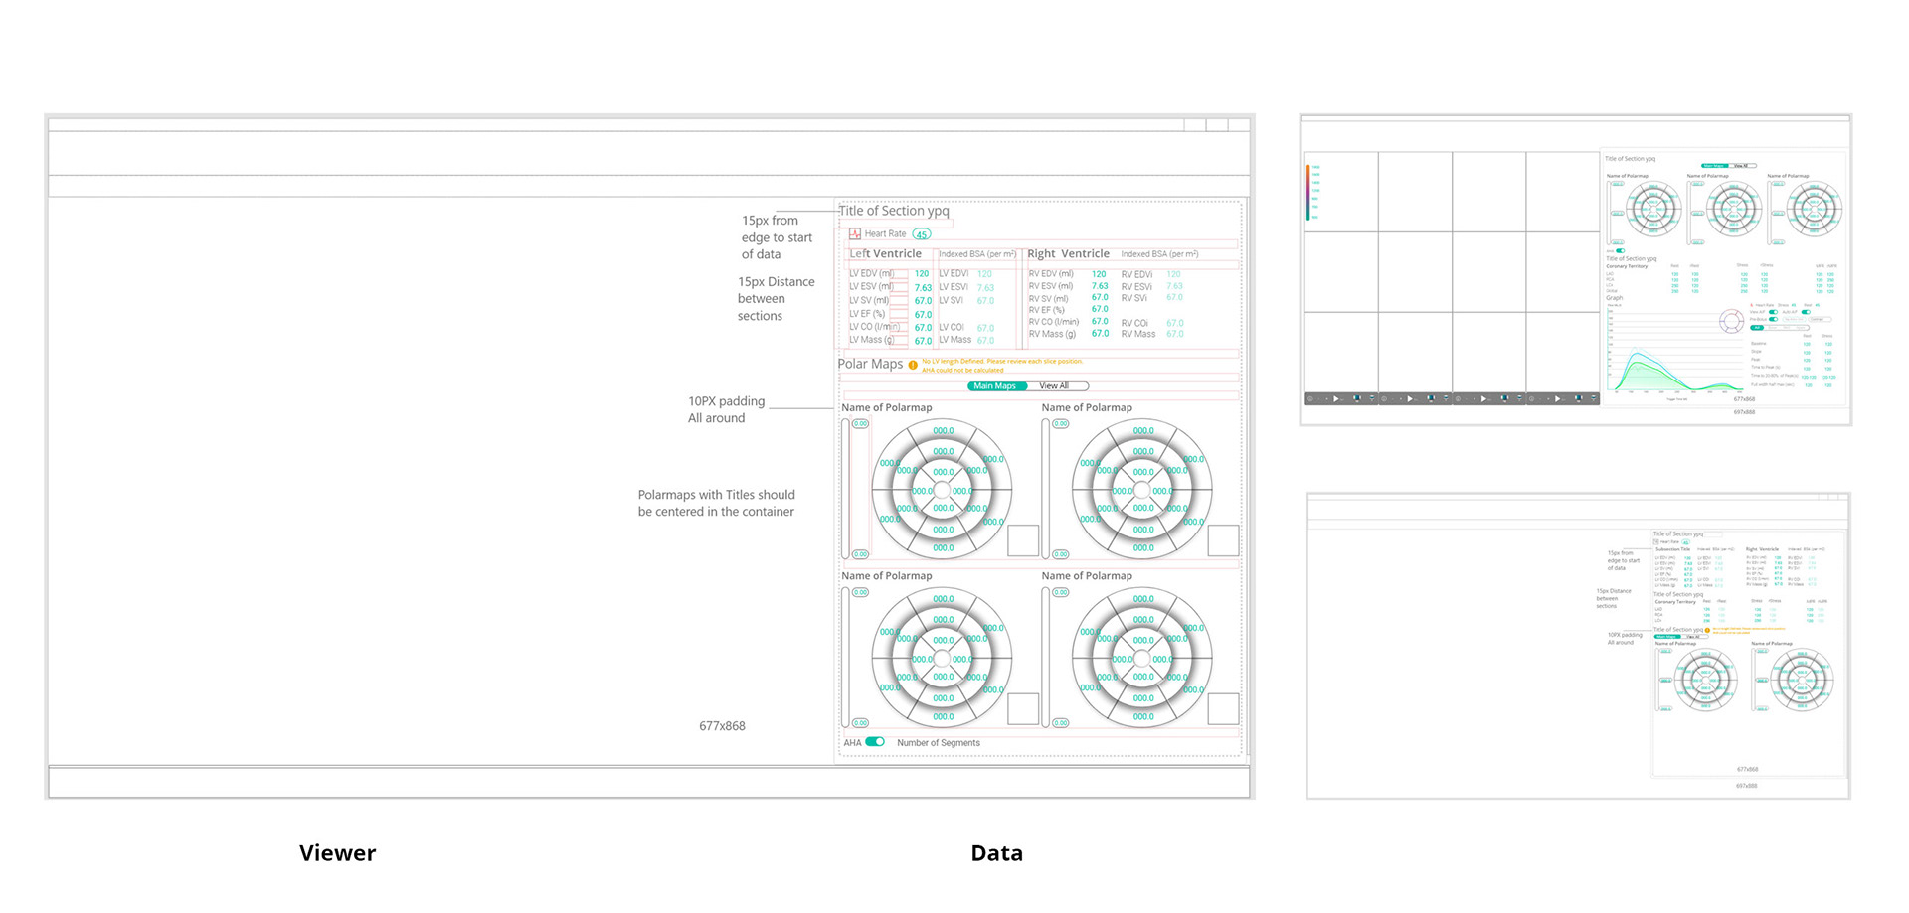This screenshot has width=1909, height=913.
Task: Click the 'LV EF (%)' label
Action: point(867,314)
